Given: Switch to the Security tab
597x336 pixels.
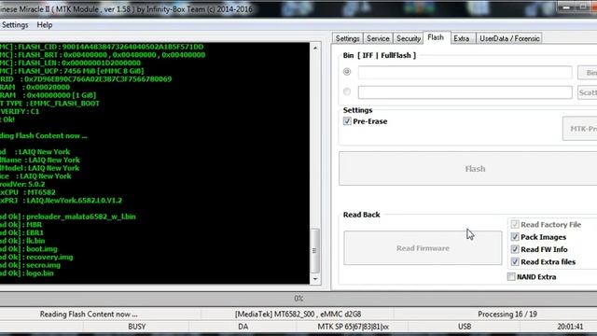Looking at the screenshot, I should (409, 38).
